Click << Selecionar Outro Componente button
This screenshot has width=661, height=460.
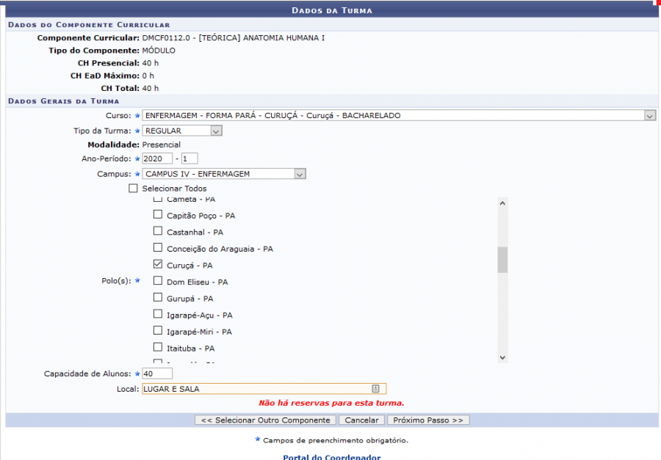coord(265,420)
